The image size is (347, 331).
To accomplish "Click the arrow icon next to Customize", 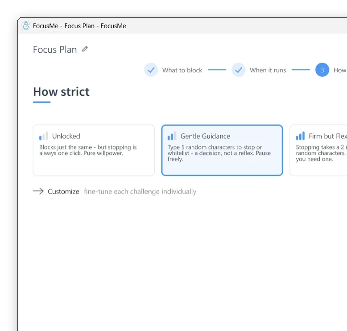I will pyautogui.click(x=38, y=191).
